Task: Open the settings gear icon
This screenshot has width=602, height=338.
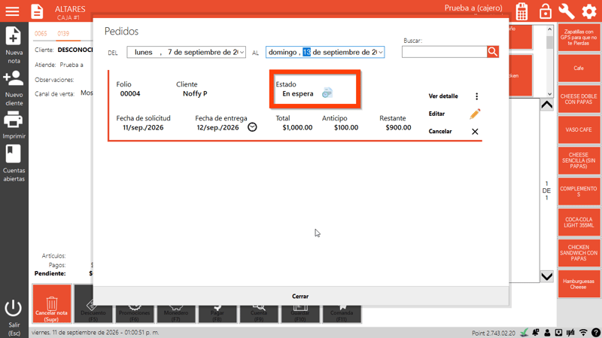Action: pos(589,11)
